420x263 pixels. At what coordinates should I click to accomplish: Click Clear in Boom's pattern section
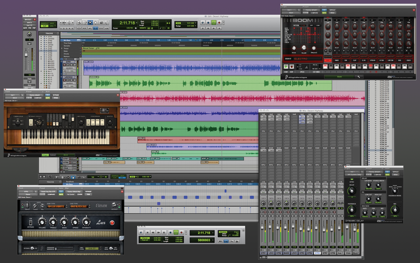[x=318, y=25]
